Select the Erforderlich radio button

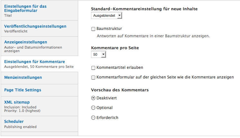tap(93, 118)
